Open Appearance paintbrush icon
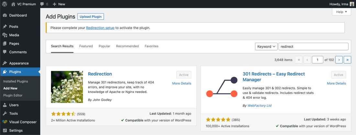356x135 pixels. [x=5, y=63]
